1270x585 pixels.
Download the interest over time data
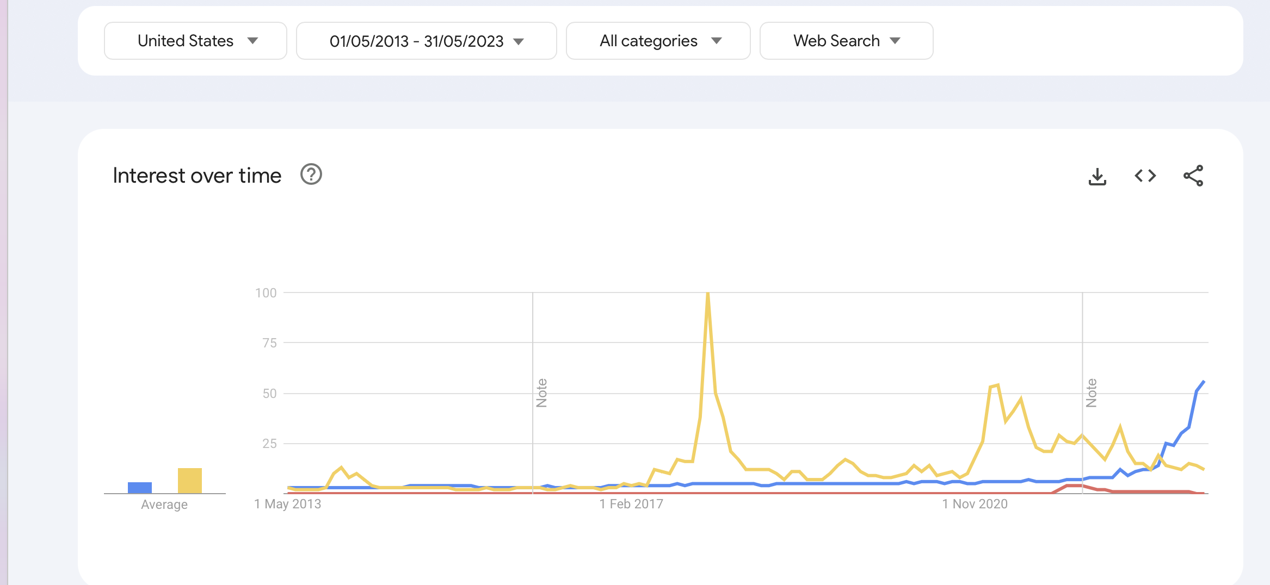1098,176
